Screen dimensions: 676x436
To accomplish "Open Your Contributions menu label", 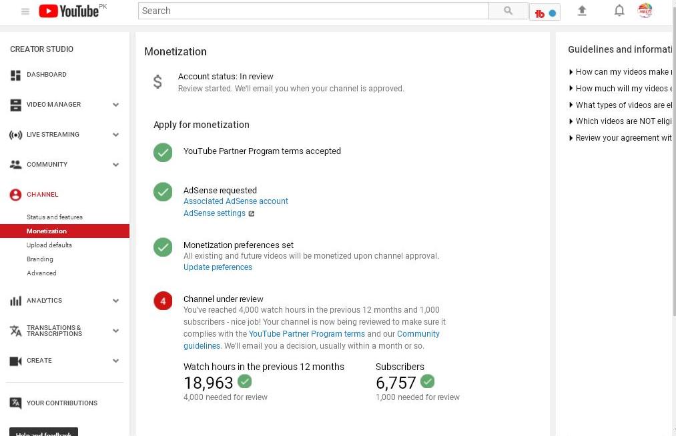I will click(62, 403).
